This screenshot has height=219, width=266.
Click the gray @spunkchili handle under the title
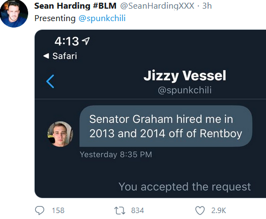coord(185,90)
